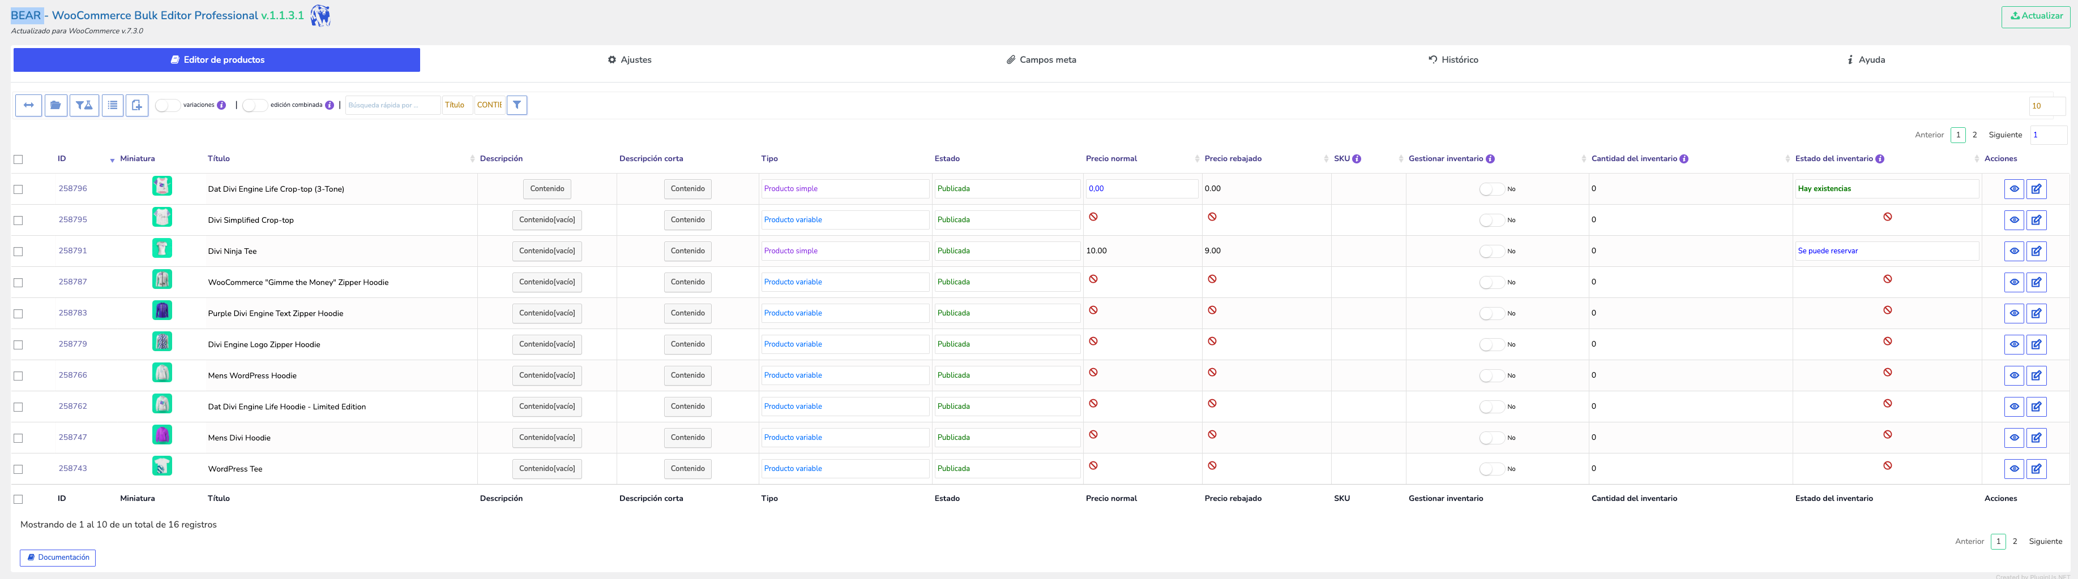The height and width of the screenshot is (579, 2078).
Task: Toggle Gestionar inventario for Divi Ninja Tee
Action: pyautogui.click(x=1491, y=251)
